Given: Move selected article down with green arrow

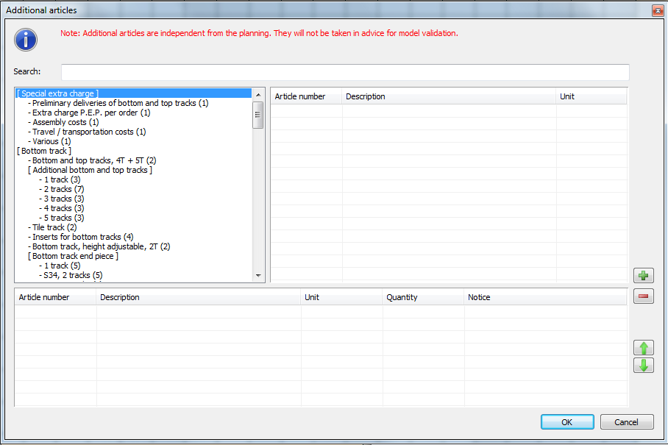Looking at the screenshot, I should 643,366.
